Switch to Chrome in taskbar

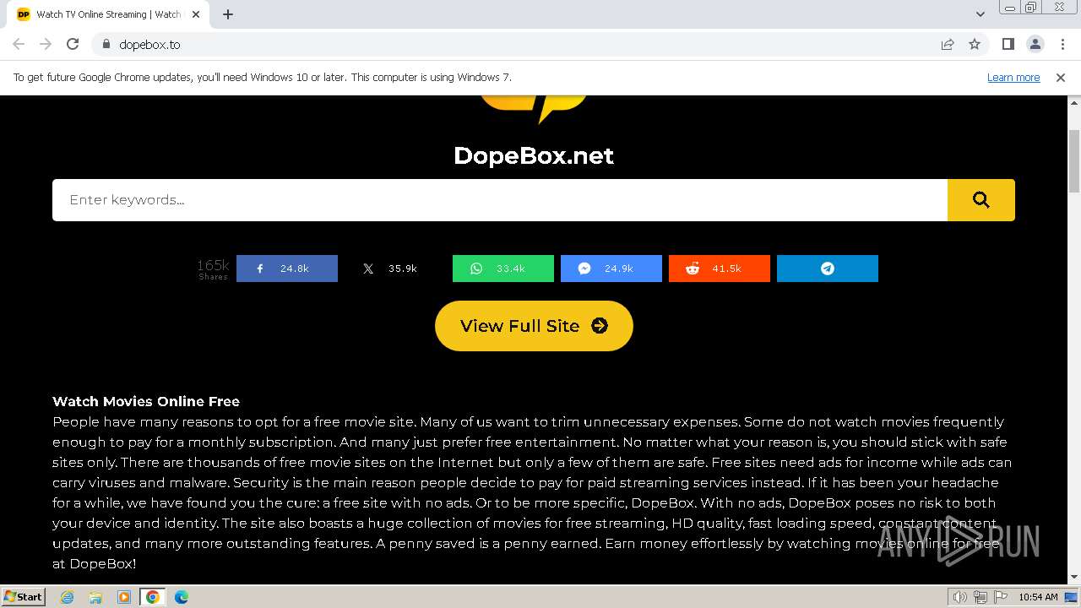[x=153, y=597]
